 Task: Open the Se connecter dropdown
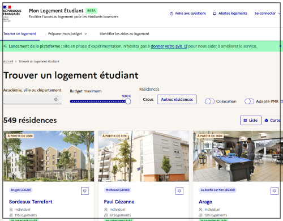click(x=267, y=14)
